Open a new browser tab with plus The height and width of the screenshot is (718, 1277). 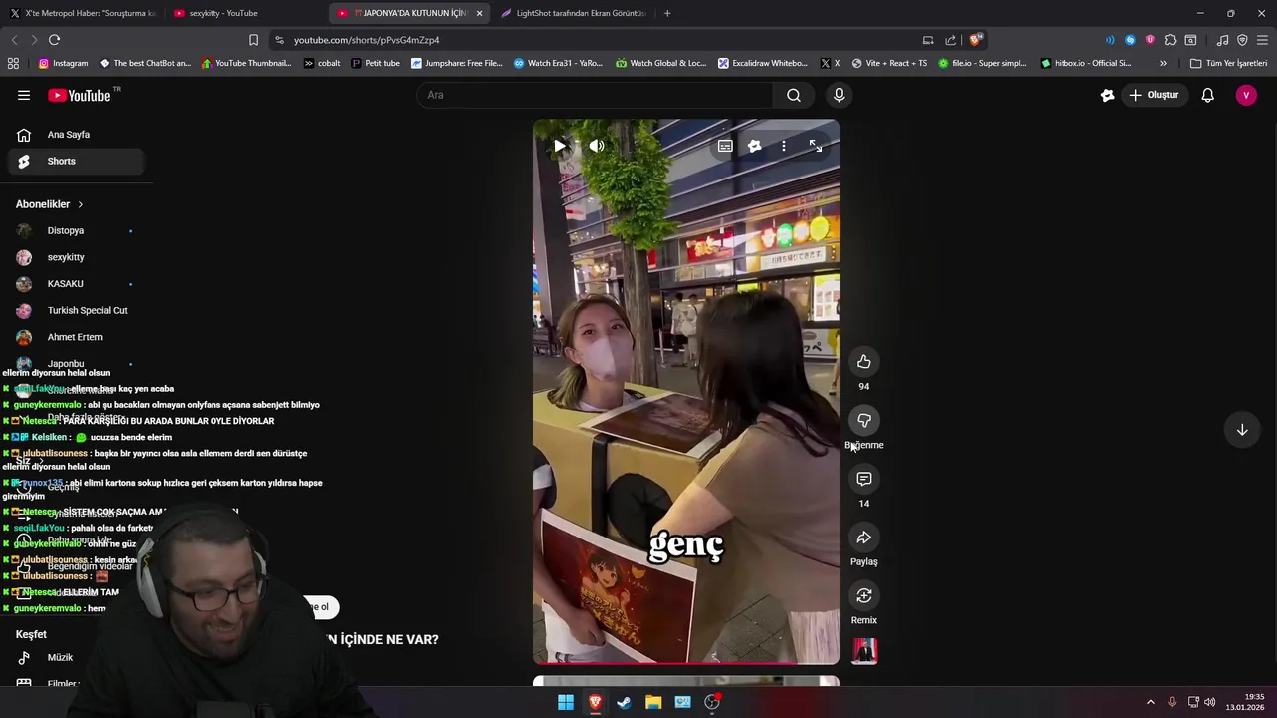[667, 13]
